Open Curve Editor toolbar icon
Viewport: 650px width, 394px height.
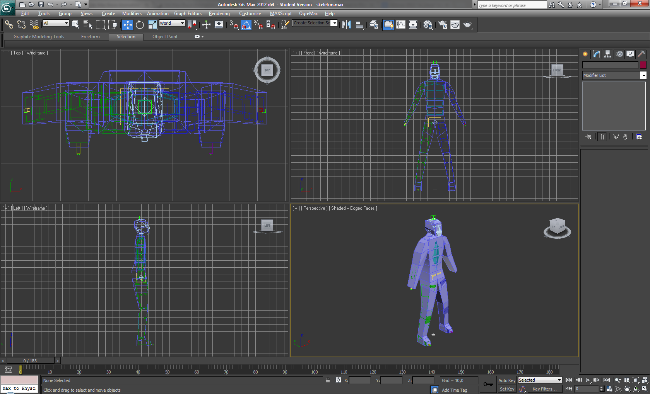point(401,25)
